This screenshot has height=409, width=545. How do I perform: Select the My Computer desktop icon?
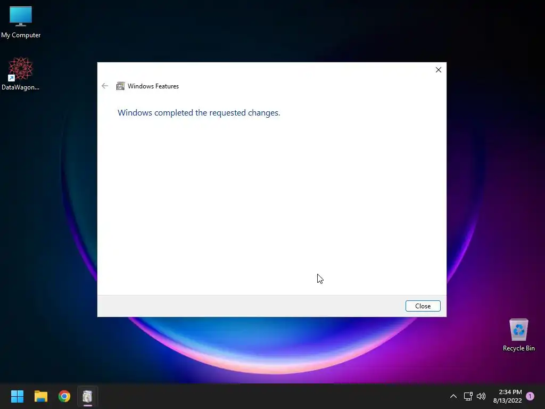[x=21, y=22]
